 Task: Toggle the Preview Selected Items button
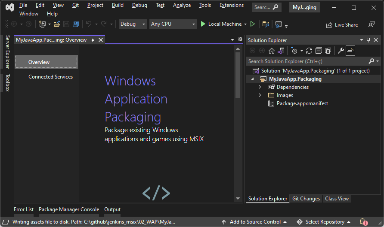350,51
